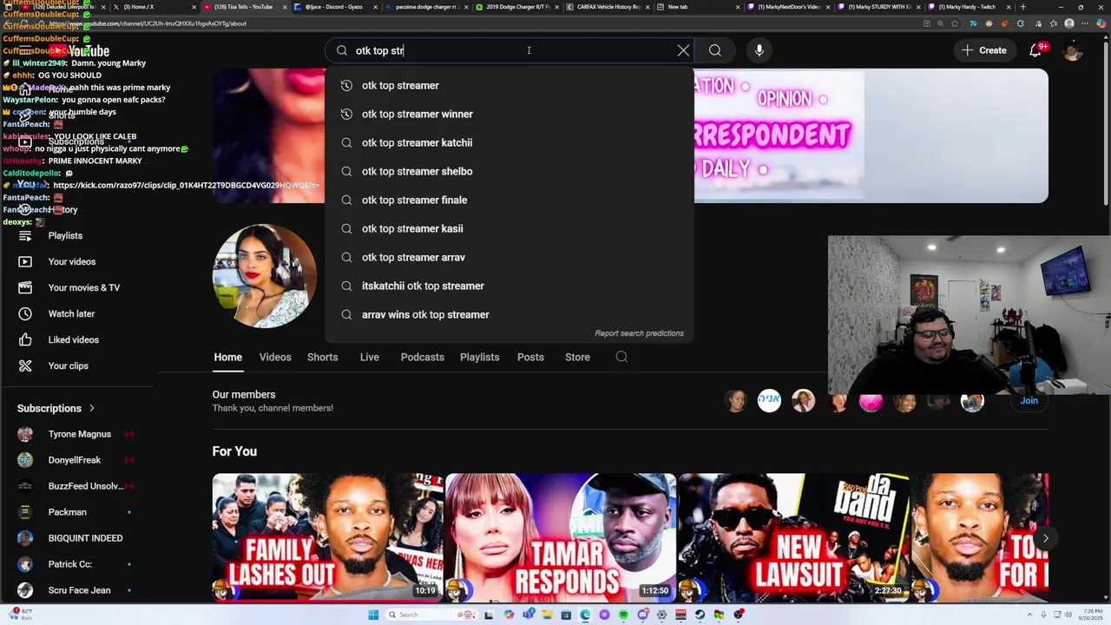The height and width of the screenshot is (625, 1111).
Task: Click the Windows Start button
Action: [x=373, y=615]
